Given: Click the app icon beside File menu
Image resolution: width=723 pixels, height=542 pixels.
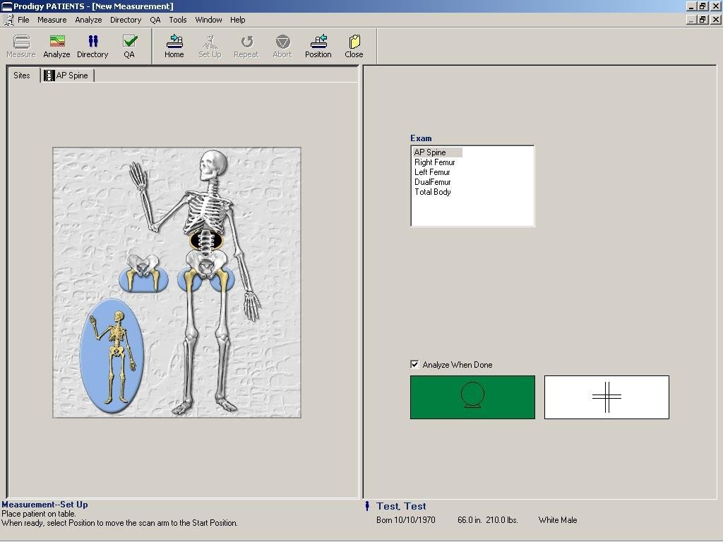Looking at the screenshot, I should click(8, 20).
